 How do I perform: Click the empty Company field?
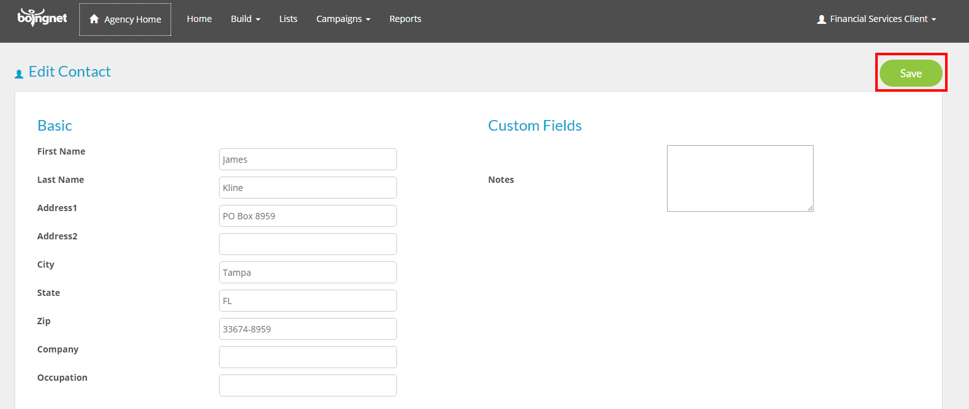click(x=308, y=357)
